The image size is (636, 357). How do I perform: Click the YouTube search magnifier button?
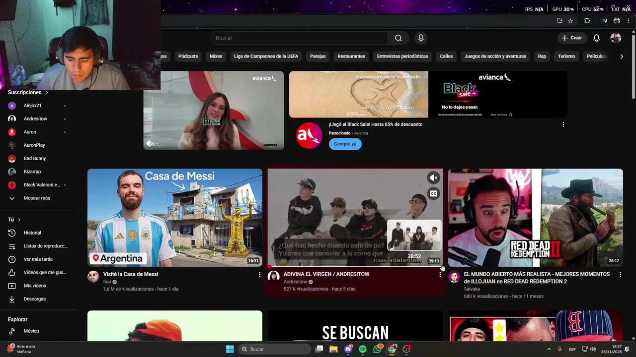click(x=398, y=38)
